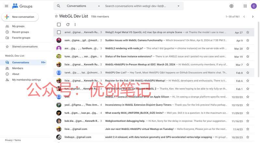This screenshot has width=260, height=143.
Task: Open Status of the base instance extensions?
Action: pos(128,57)
